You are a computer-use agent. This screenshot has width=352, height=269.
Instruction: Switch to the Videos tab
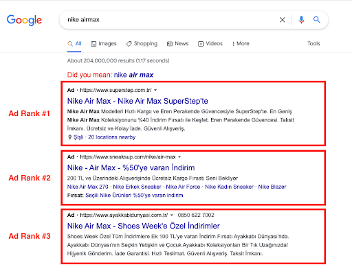pos(210,44)
